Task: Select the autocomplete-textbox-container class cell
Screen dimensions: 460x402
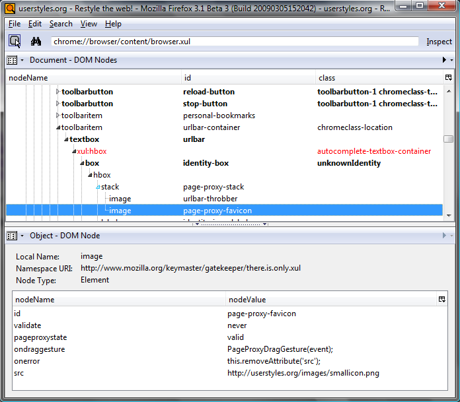Action: pos(374,151)
